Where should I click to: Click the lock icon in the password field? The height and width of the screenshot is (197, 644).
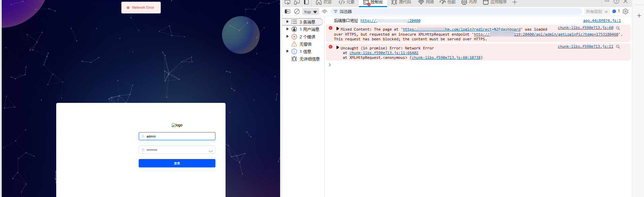[143, 150]
